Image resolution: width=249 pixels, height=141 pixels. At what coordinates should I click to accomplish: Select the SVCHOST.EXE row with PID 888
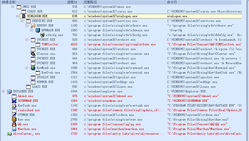coord(121,49)
